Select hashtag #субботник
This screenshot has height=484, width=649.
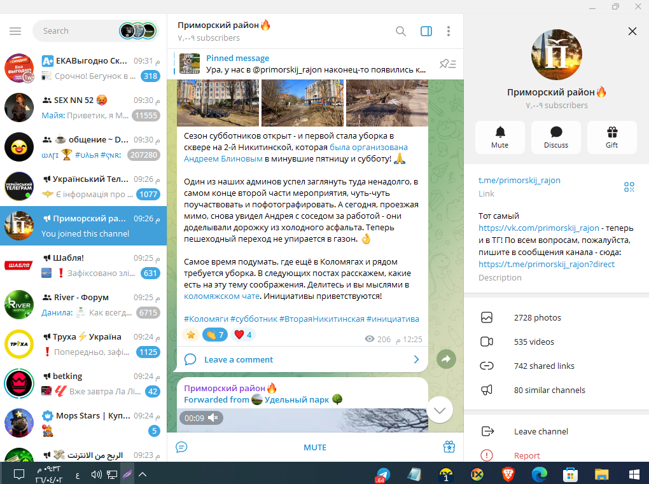[254, 319]
